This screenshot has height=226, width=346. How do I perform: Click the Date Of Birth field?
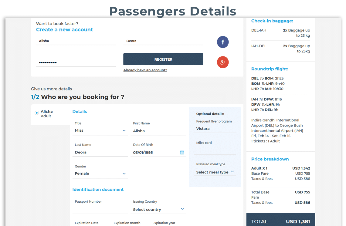click(155, 152)
